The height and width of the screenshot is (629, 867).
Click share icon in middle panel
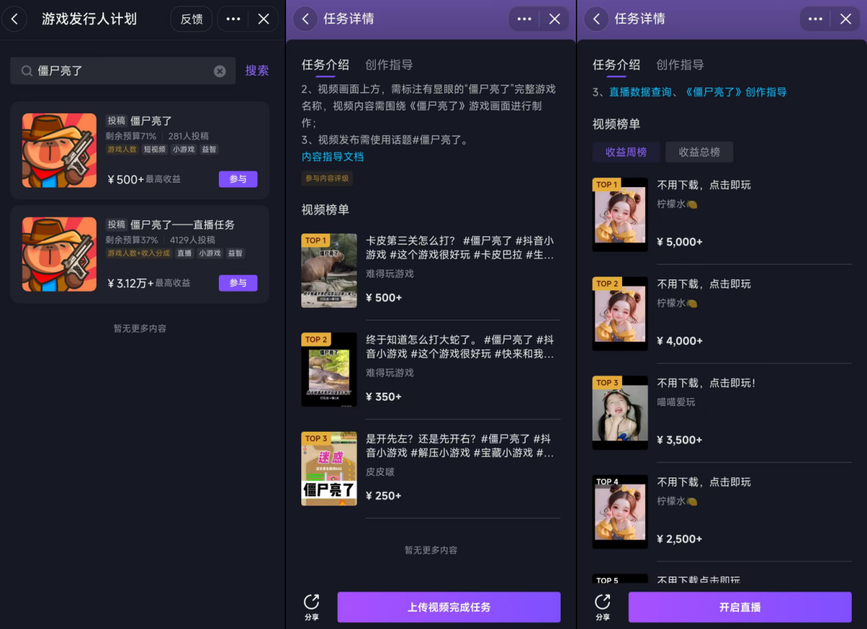[311, 607]
